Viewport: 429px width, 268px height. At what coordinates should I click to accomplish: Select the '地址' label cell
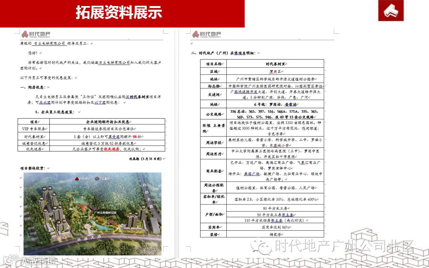pyautogui.click(x=213, y=79)
